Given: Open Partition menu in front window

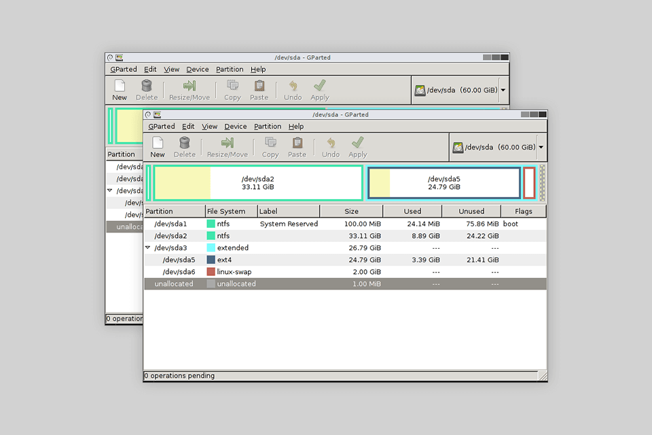Looking at the screenshot, I should click(268, 126).
